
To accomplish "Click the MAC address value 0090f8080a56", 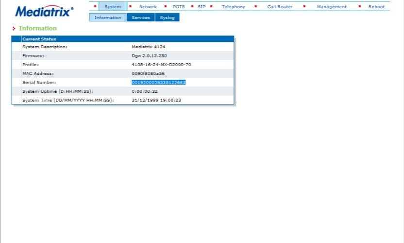I will 148,73.
